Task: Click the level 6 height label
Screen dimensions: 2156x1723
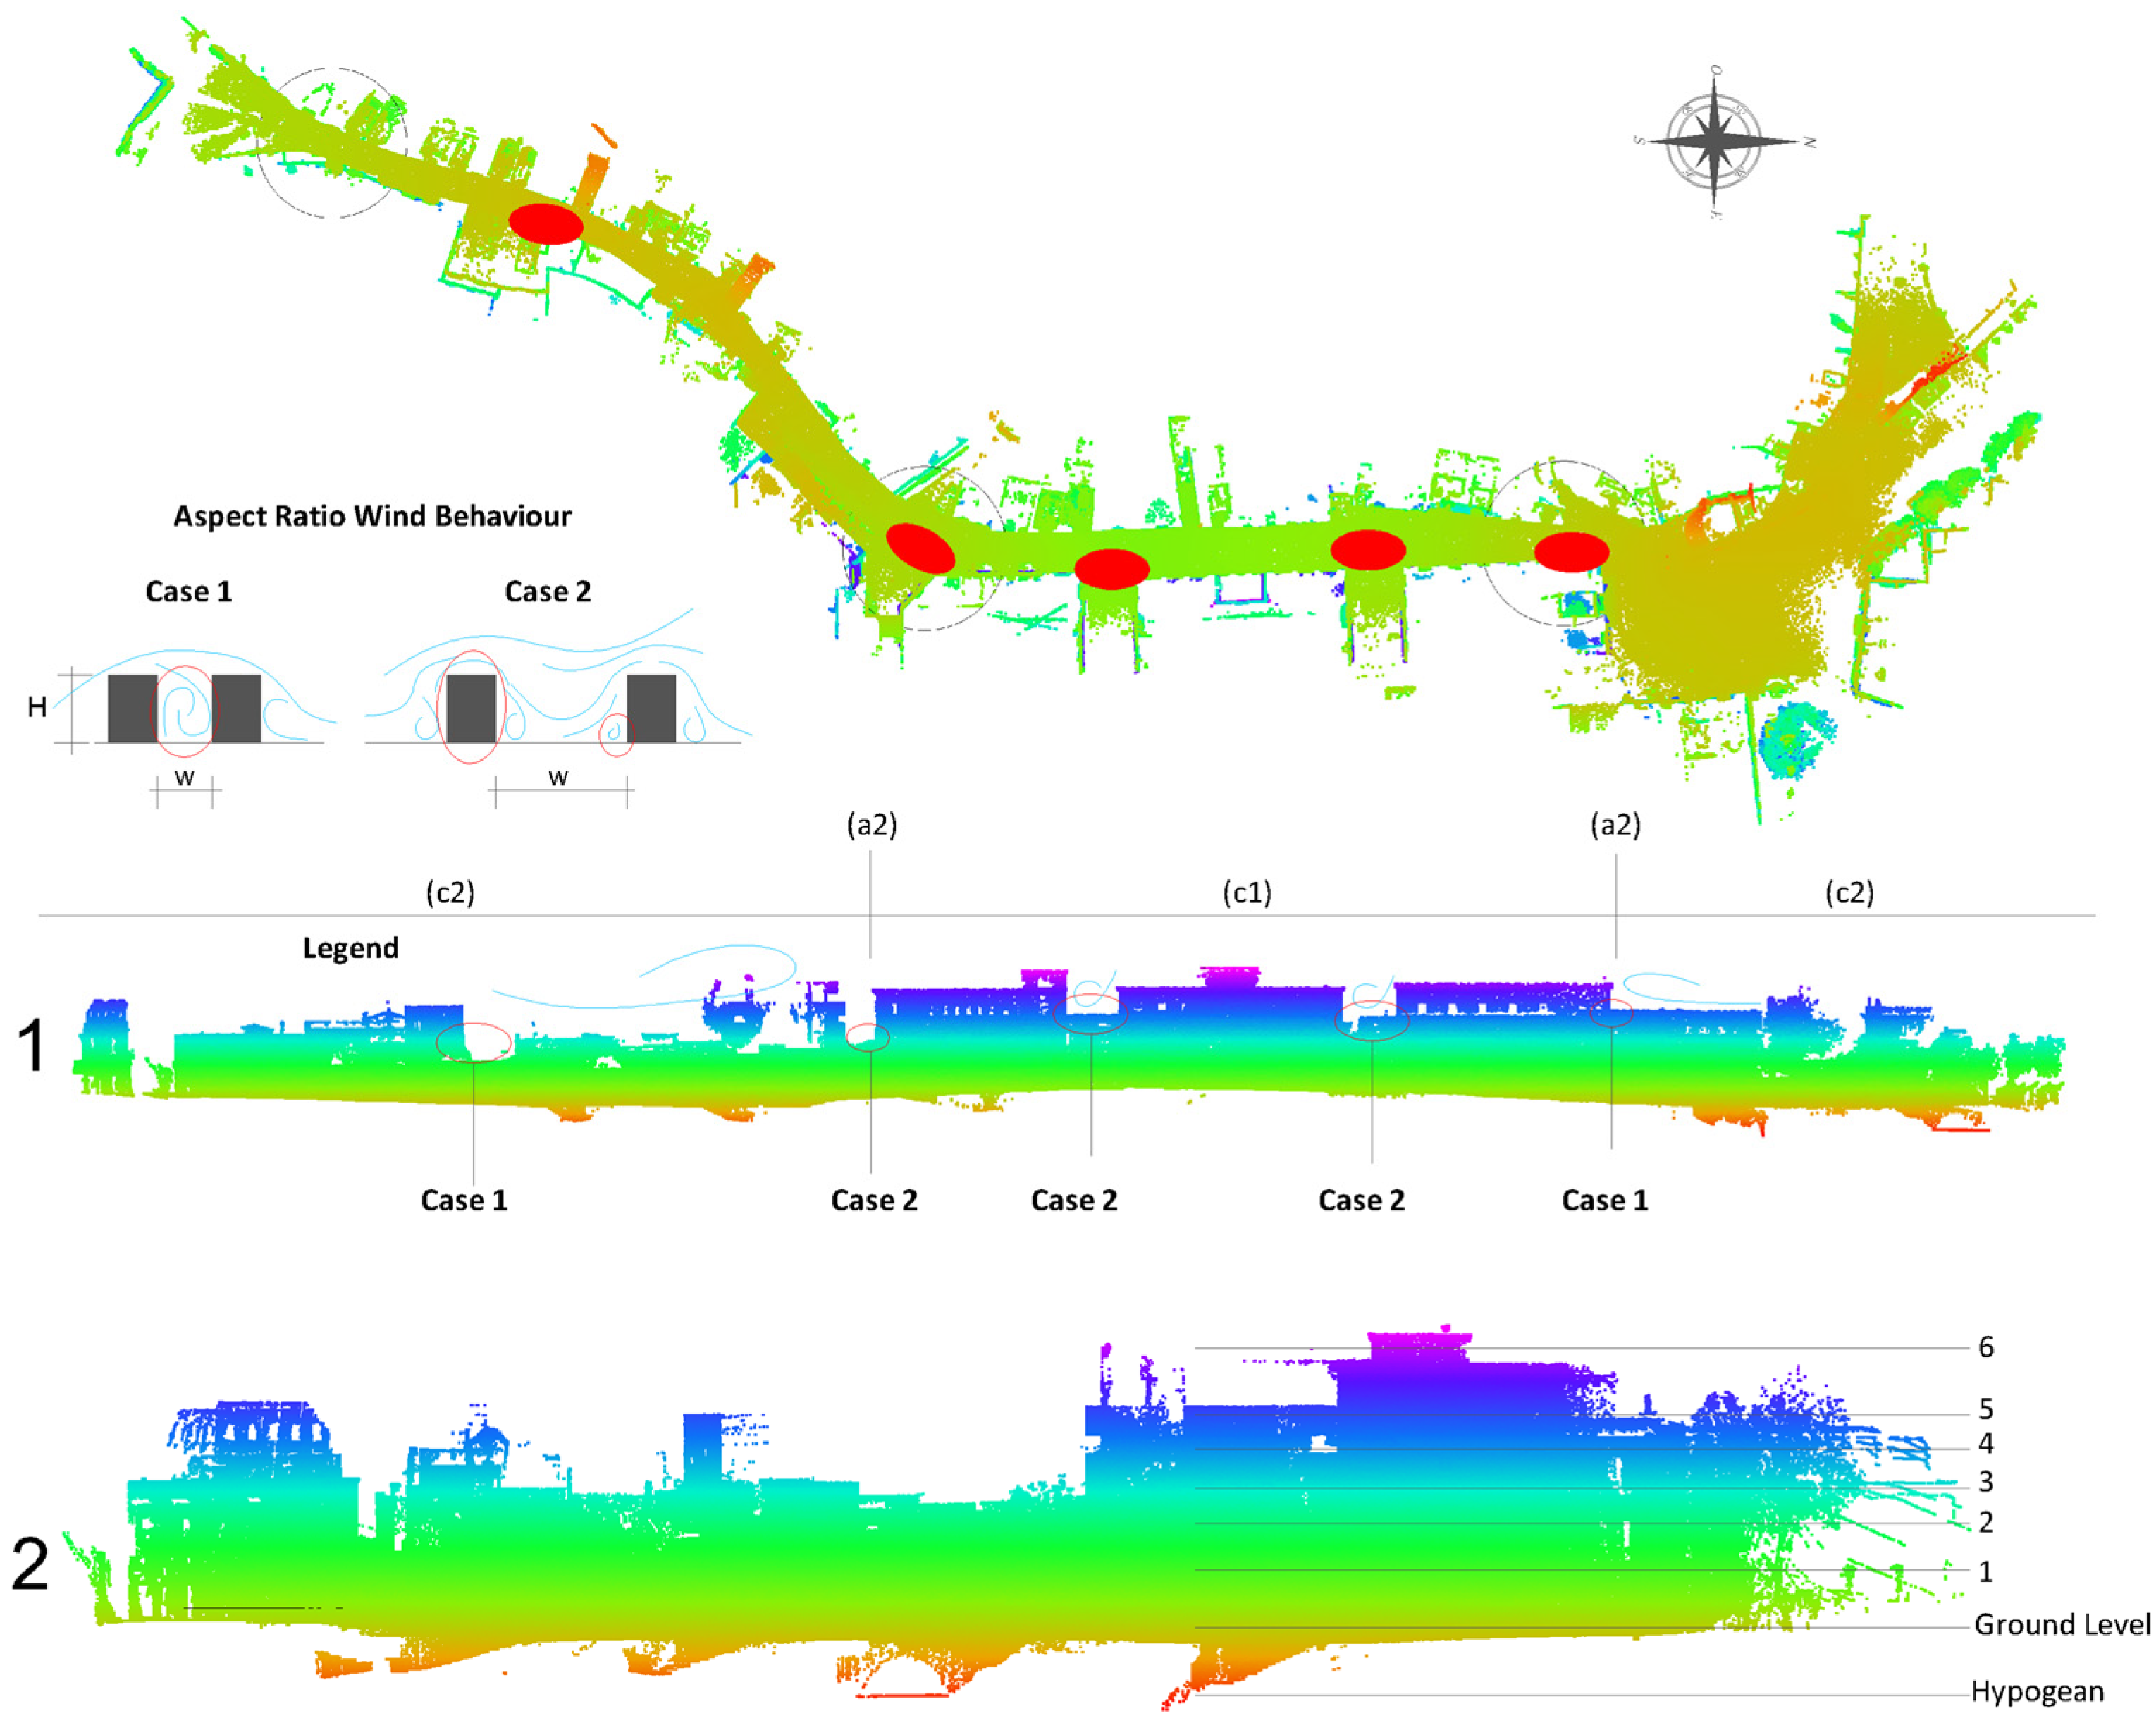Action: tap(1986, 1348)
